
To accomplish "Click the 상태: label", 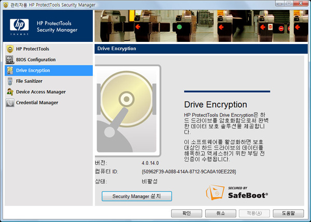I will pyautogui.click(x=101, y=181).
